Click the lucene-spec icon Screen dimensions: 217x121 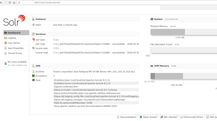click(x=33, y=48)
